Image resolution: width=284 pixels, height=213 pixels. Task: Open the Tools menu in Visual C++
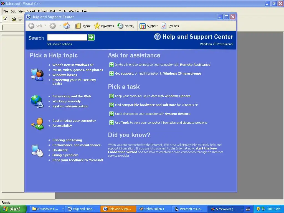[x=63, y=11]
